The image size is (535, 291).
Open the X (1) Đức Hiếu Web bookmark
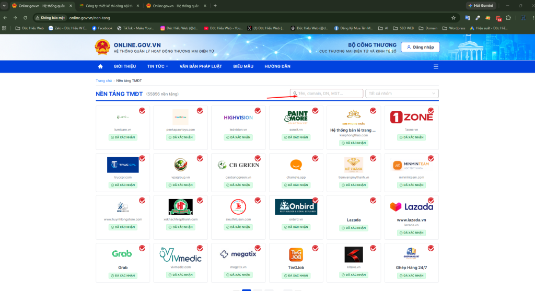(266, 28)
